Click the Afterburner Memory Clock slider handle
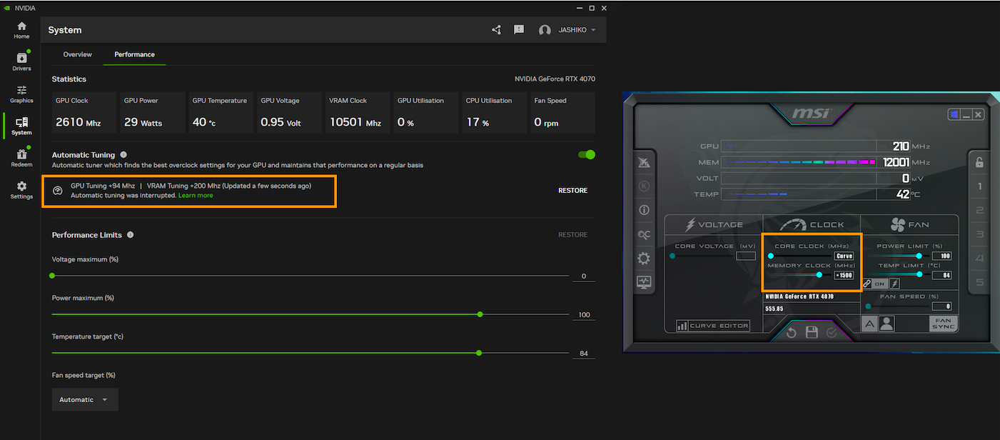1000x440 pixels. [819, 274]
